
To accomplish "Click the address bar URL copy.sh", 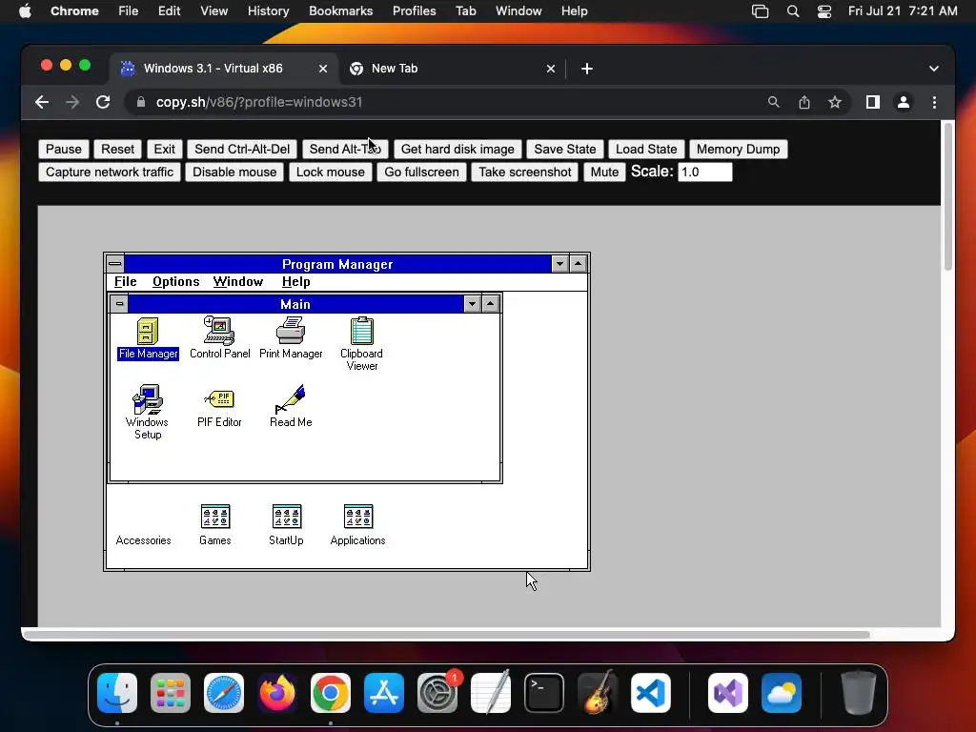I will point(259,102).
